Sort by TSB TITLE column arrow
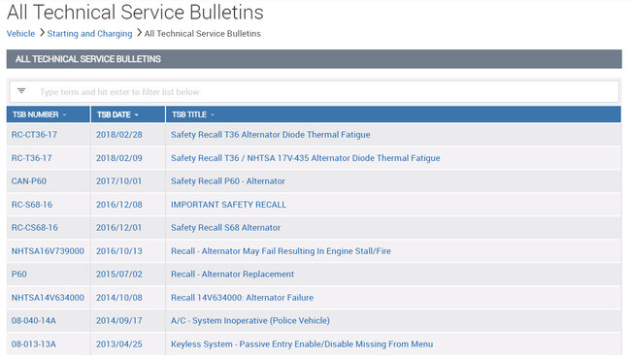Screen dimensions: 631x358 (x=213, y=114)
